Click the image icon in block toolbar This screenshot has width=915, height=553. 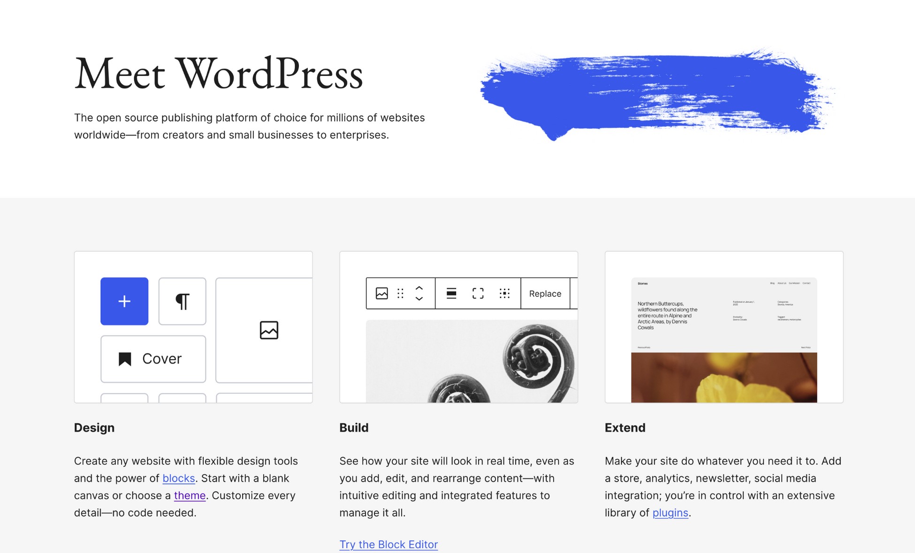point(381,294)
